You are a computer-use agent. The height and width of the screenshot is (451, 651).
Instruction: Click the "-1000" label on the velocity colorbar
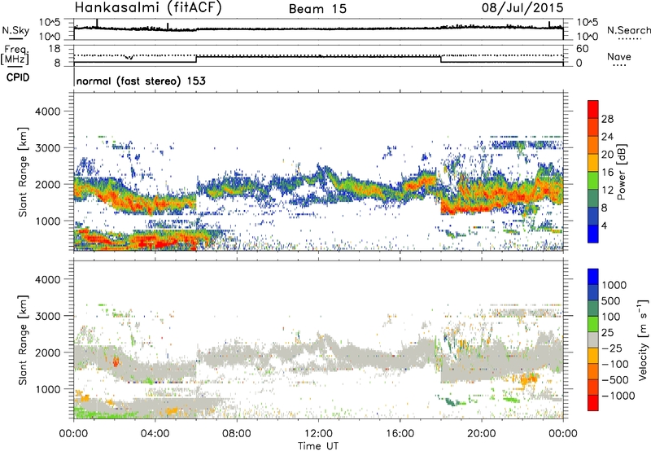tap(618, 396)
